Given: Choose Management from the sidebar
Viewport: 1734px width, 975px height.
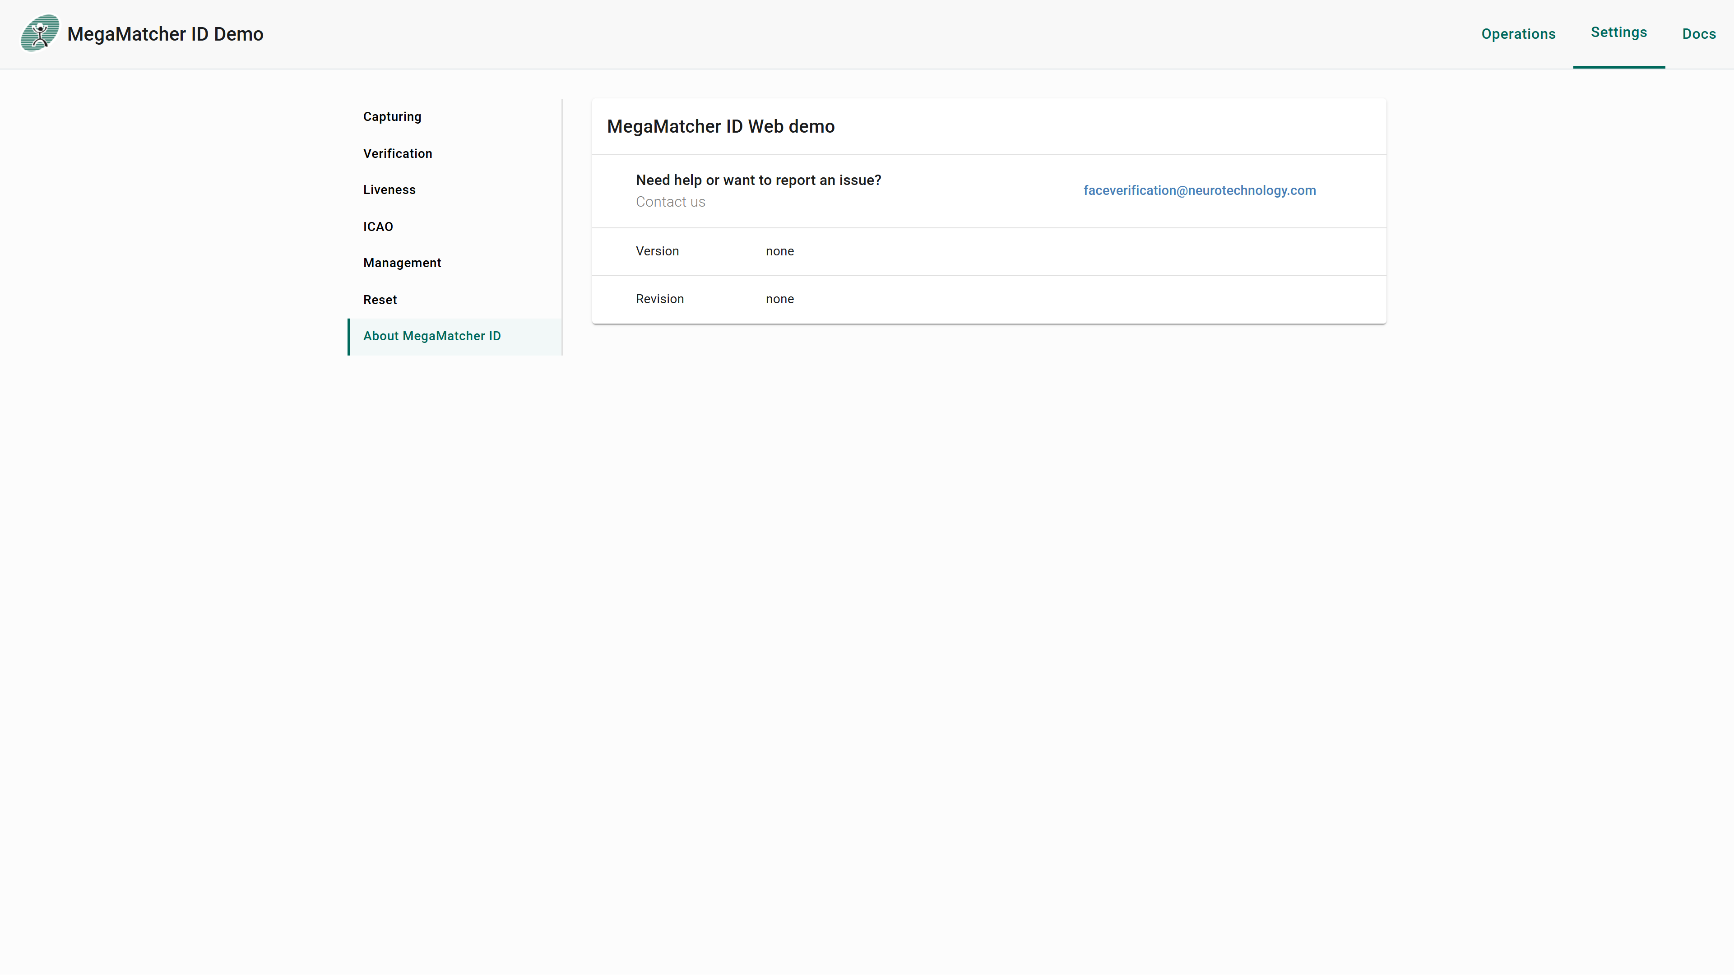Looking at the screenshot, I should click(455, 263).
